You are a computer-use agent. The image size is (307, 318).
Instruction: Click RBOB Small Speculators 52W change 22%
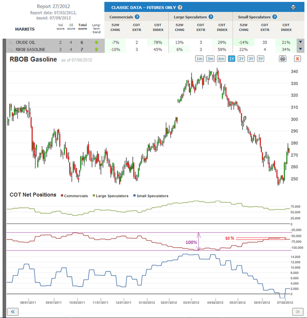[x=243, y=50]
